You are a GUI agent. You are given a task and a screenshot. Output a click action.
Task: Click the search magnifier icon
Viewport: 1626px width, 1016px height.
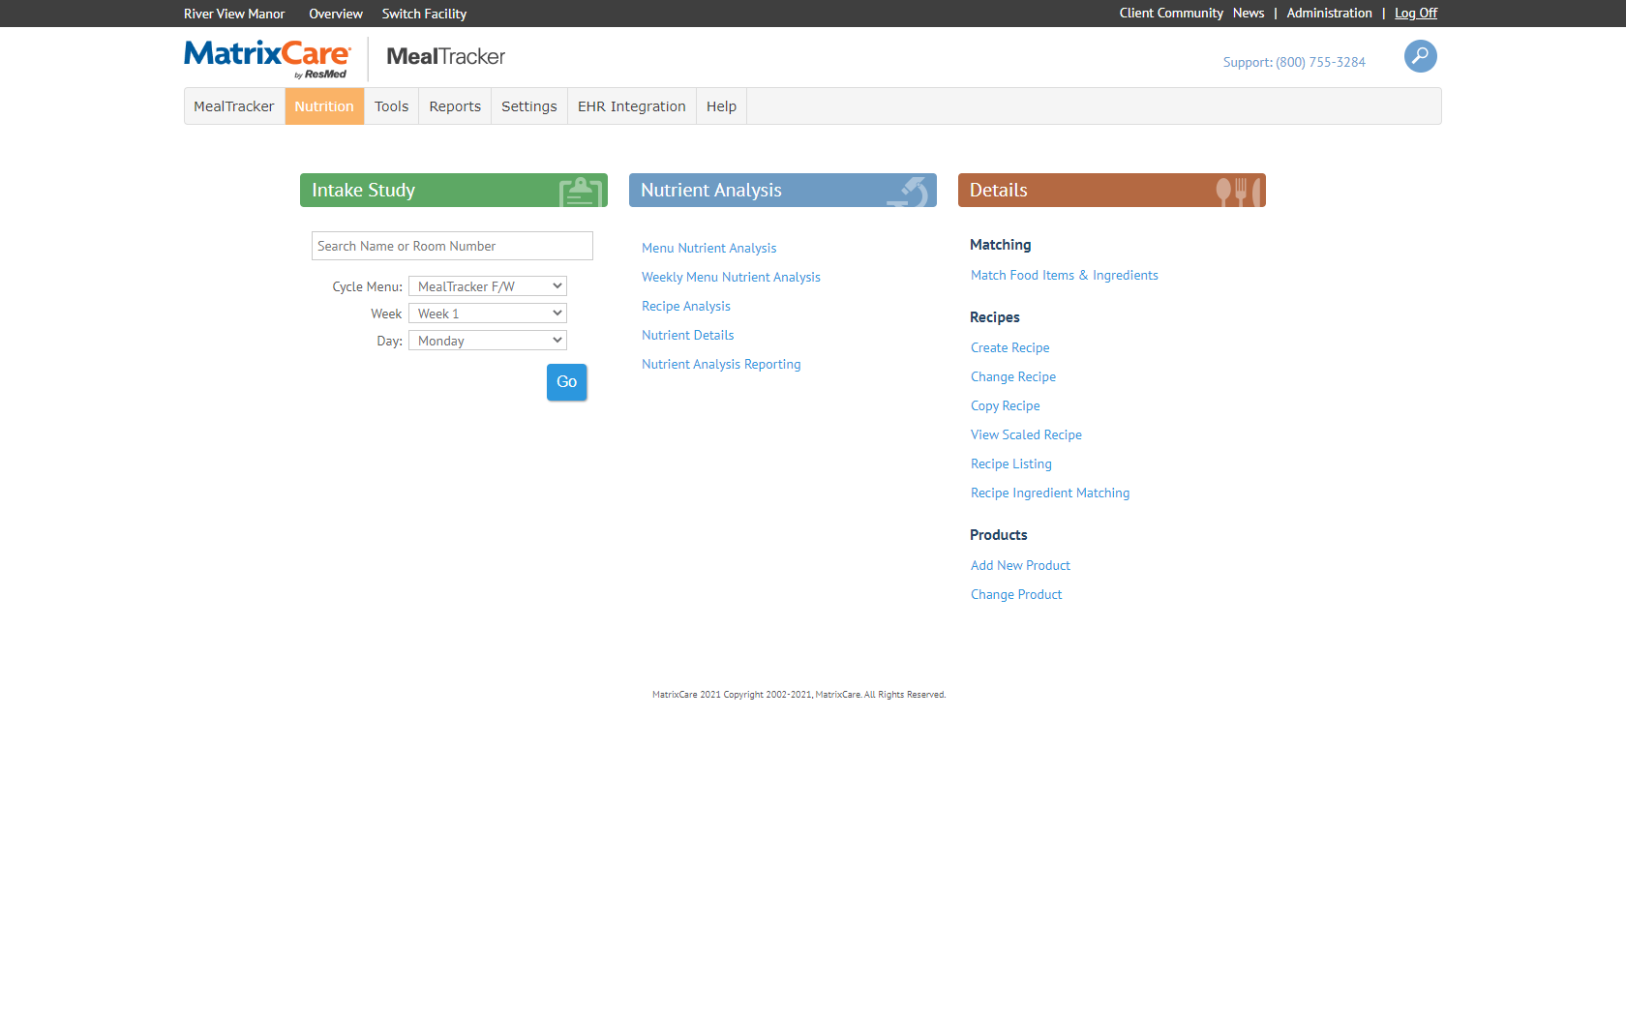click(x=1420, y=56)
